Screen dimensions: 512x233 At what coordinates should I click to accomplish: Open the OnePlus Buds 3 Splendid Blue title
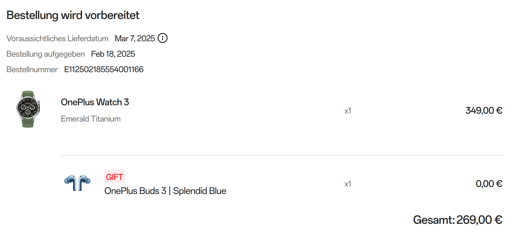165,191
